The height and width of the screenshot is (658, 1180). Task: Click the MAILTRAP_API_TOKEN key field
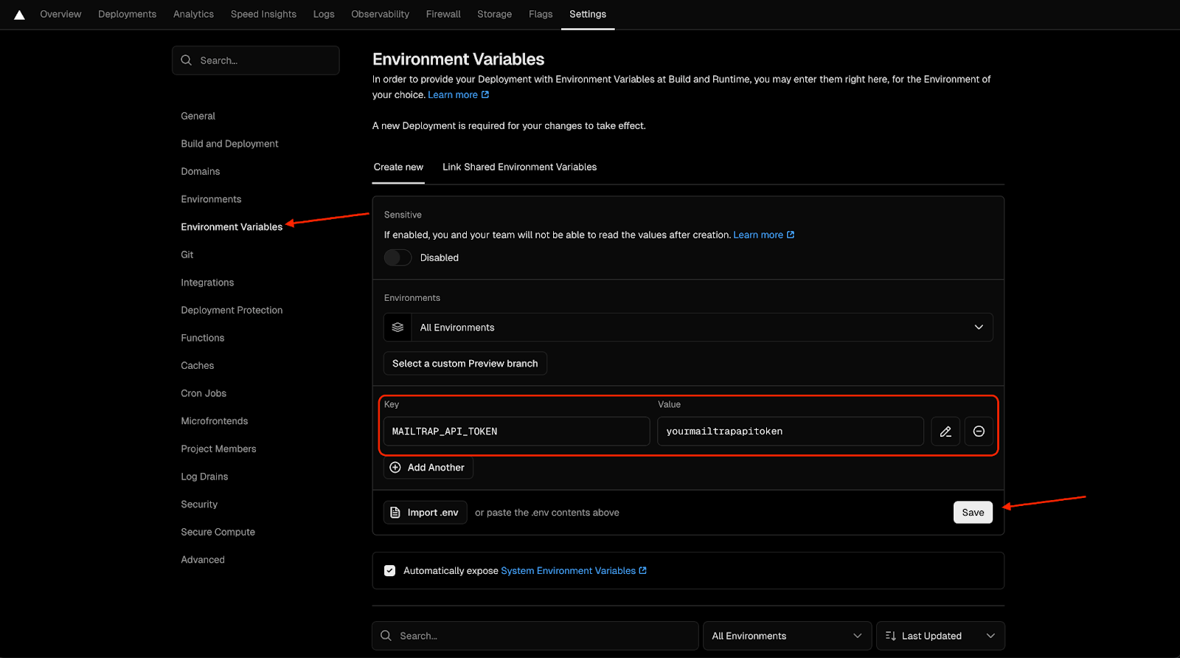pos(516,432)
